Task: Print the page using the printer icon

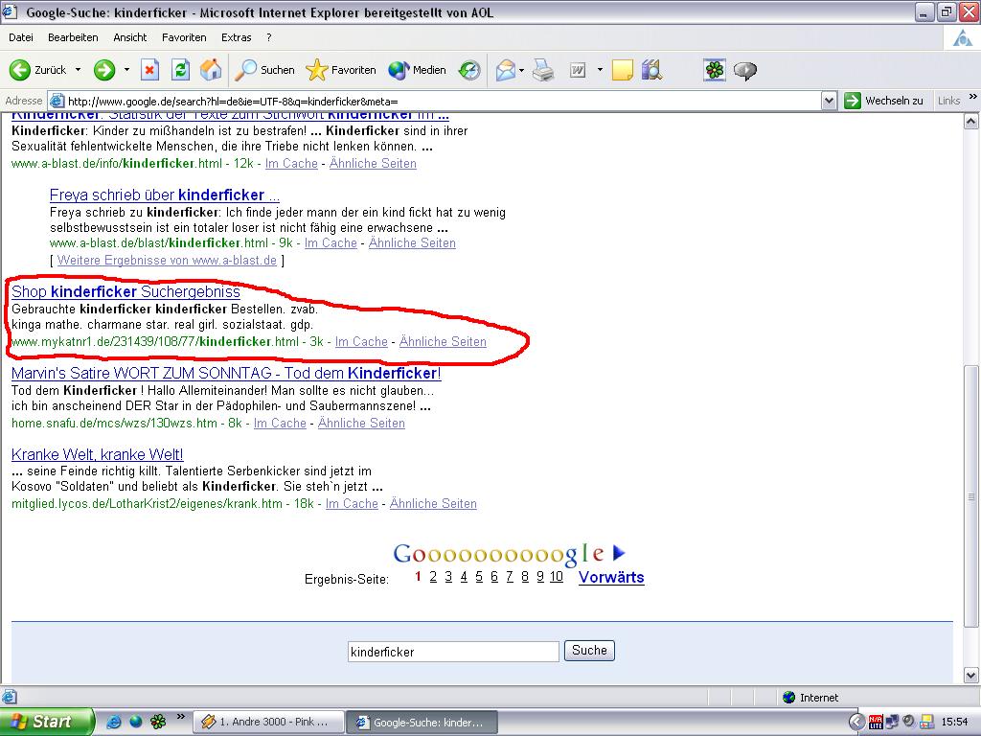Action: (x=543, y=70)
